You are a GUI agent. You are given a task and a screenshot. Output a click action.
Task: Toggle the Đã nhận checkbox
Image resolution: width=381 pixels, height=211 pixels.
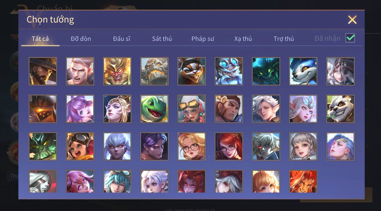(350, 38)
